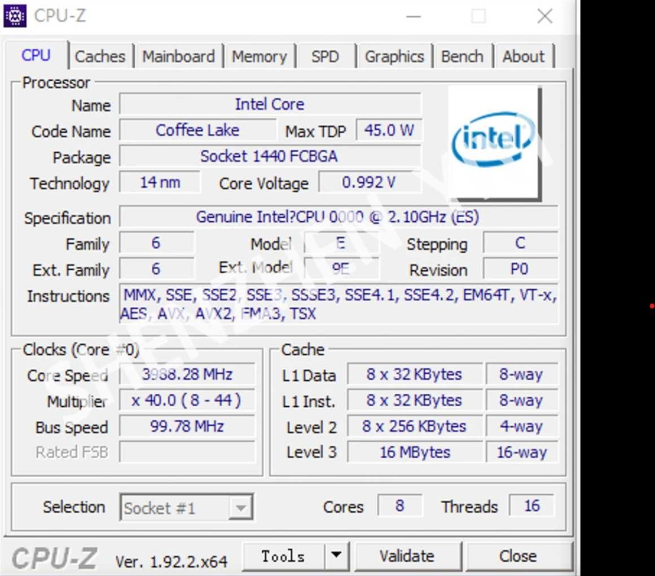The image size is (655, 576).
Task: Click the Specification field Genuine Intel CPU
Action: pos(339,217)
